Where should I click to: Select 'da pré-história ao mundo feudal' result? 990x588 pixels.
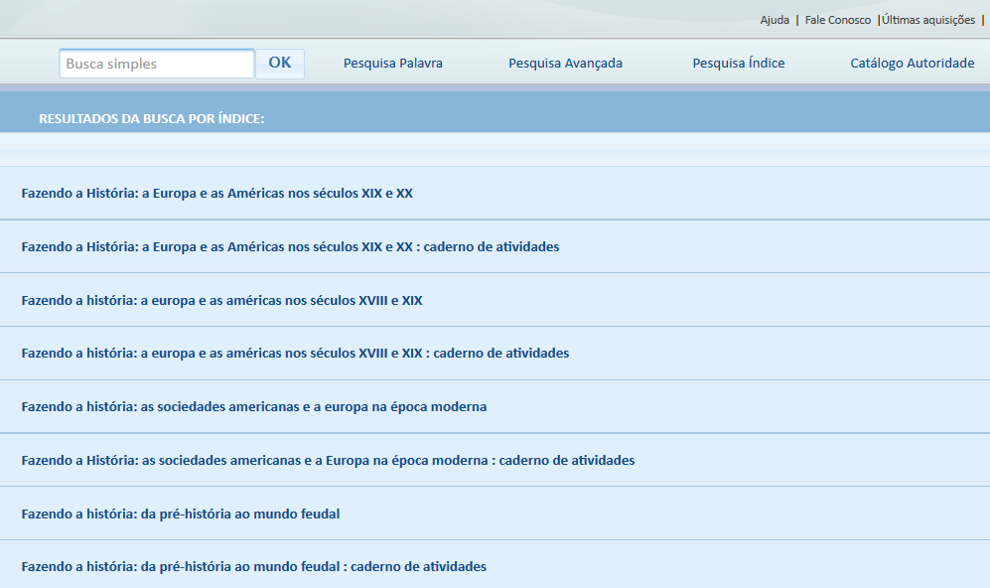pos(180,514)
